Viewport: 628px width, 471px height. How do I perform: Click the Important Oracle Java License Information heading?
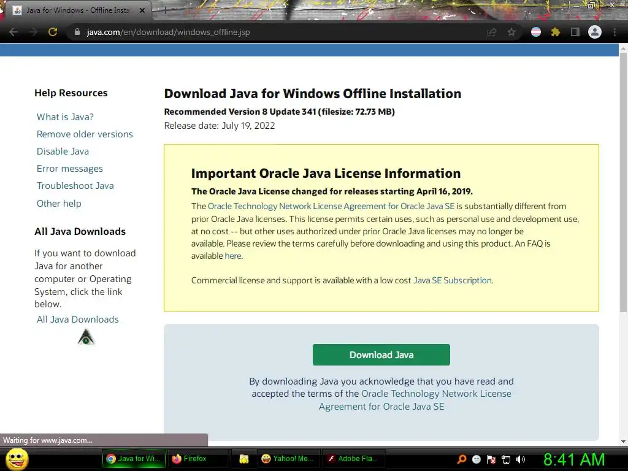tap(326, 174)
